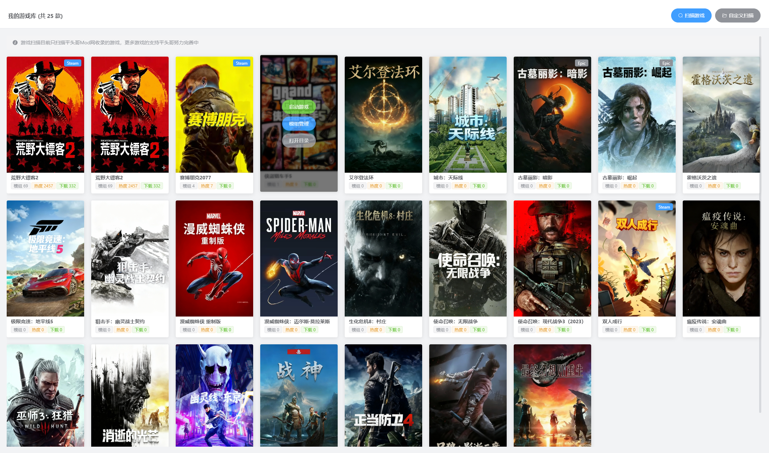This screenshot has height=453, width=769.
Task: Click the 扫描游戏 scan games button
Action: pyautogui.click(x=691, y=15)
